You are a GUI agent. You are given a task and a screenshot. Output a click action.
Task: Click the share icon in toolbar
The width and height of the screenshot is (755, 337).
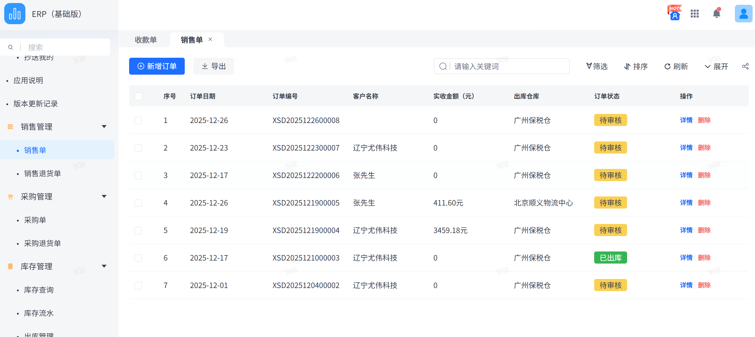745,66
